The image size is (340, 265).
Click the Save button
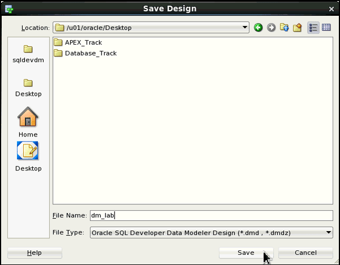coord(246,253)
